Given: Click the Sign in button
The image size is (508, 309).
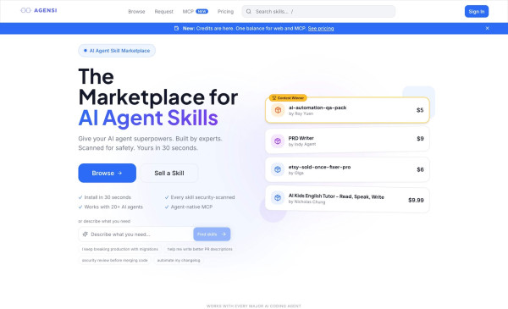Looking at the screenshot, I should click(x=476, y=11).
